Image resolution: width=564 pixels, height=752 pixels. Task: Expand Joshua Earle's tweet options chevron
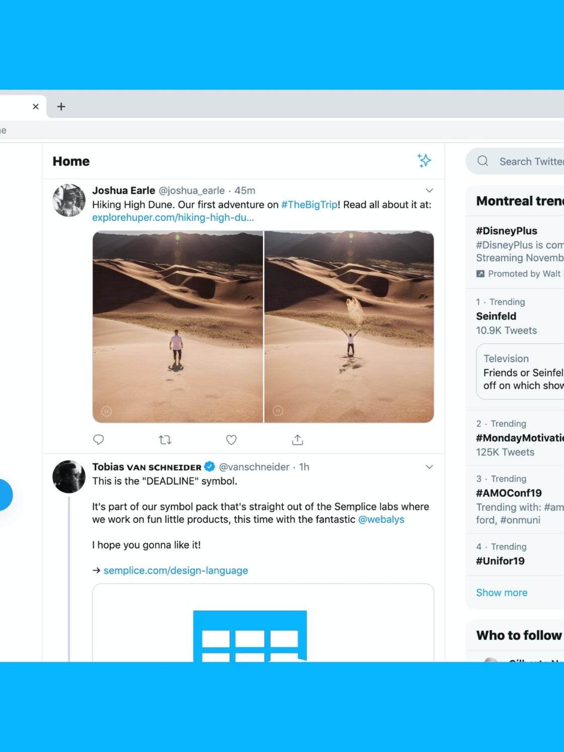tap(429, 191)
